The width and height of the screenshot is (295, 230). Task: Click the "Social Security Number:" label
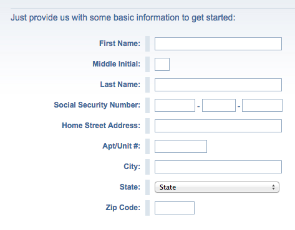(97, 105)
